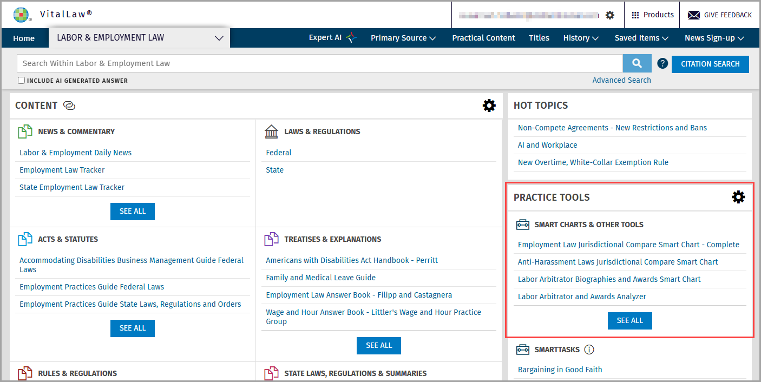Click the Citation Search button

(x=710, y=64)
